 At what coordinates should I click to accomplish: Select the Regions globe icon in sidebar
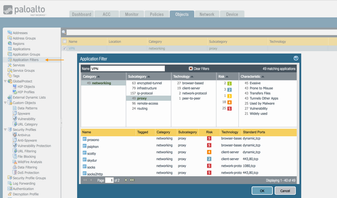pyautogui.click(x=10, y=43)
